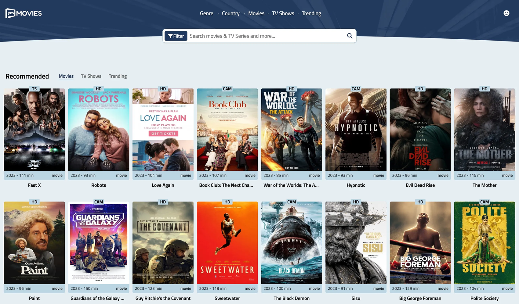Screen dimensions: 519x304
Task: Open the Guardians of the Galaxy poster
Action: click(x=99, y=243)
